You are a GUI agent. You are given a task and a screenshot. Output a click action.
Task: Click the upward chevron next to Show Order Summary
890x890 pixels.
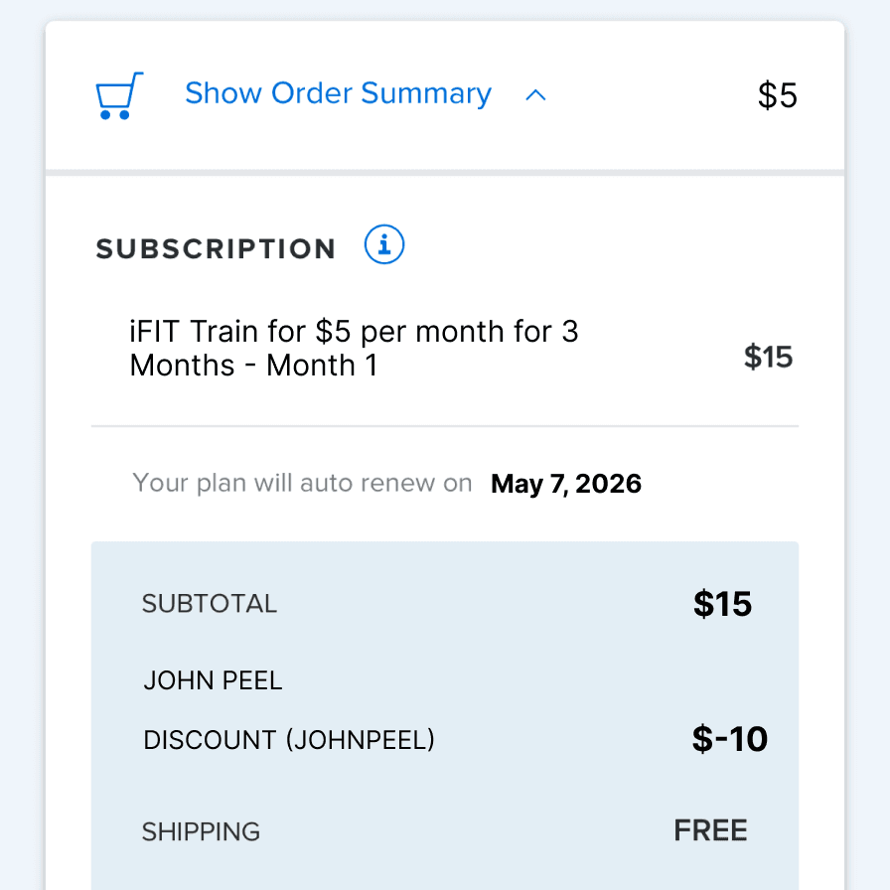pyautogui.click(x=536, y=95)
